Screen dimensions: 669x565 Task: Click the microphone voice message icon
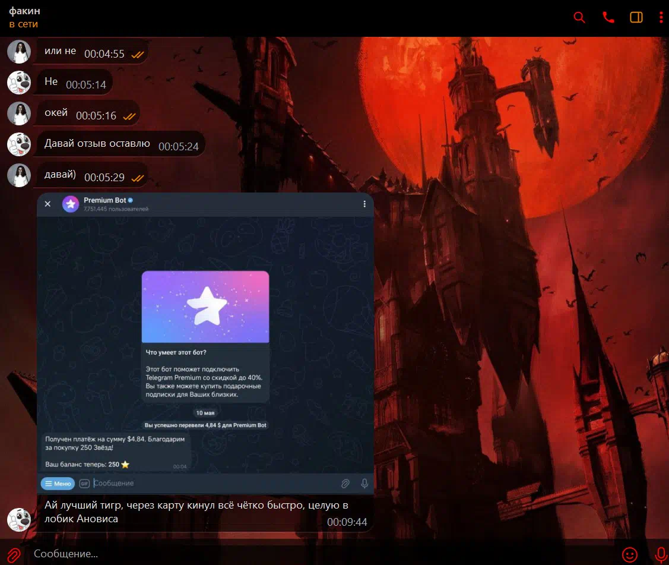661,555
